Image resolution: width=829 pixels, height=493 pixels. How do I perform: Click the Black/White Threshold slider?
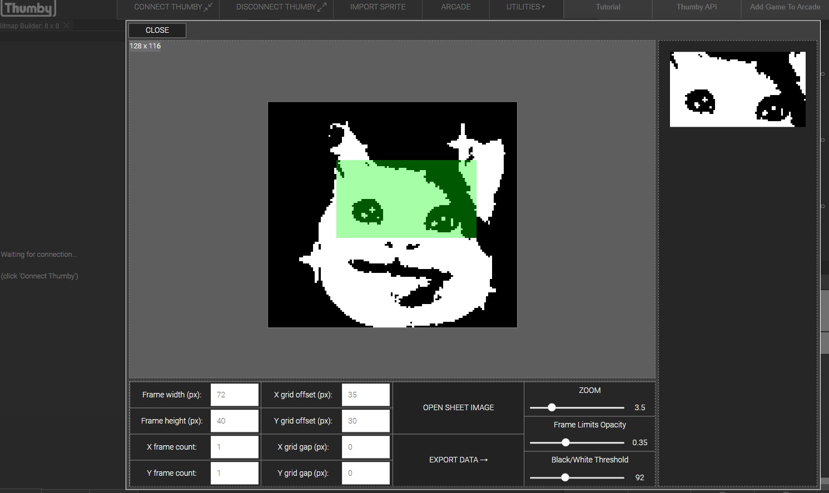(565, 477)
